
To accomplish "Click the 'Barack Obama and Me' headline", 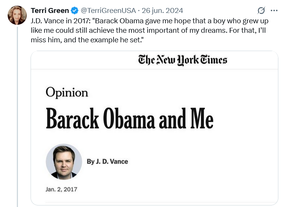I will pyautogui.click(x=130, y=118).
